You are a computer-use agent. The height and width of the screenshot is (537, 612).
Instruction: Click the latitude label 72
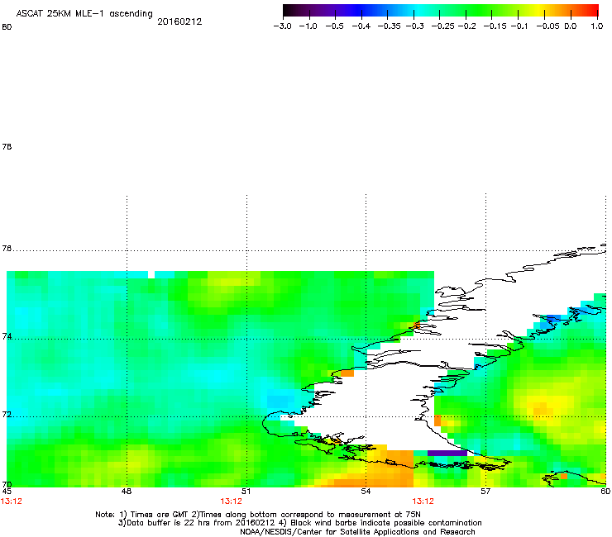pos(7,414)
